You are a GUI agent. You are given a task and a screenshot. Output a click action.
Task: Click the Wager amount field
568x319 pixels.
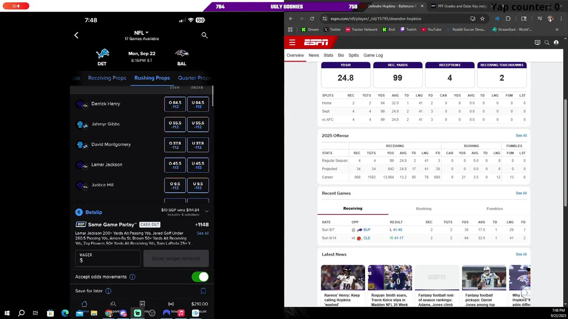[x=108, y=258]
